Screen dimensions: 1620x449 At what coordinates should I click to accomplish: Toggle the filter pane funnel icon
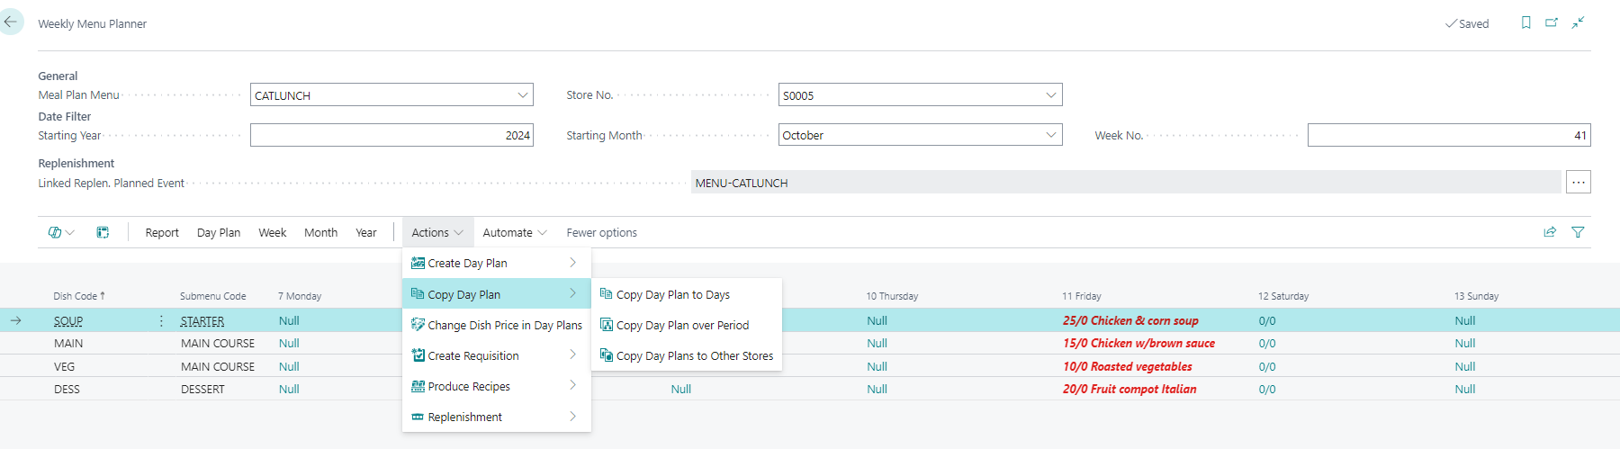(x=1578, y=232)
